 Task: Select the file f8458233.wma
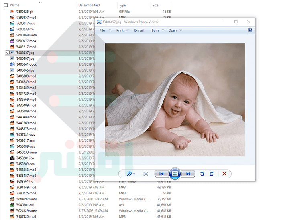click(26, 152)
